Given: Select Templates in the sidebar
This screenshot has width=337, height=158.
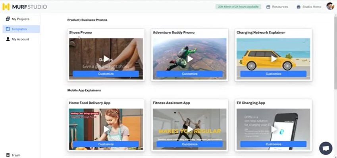Looking at the screenshot, I should (21, 29).
